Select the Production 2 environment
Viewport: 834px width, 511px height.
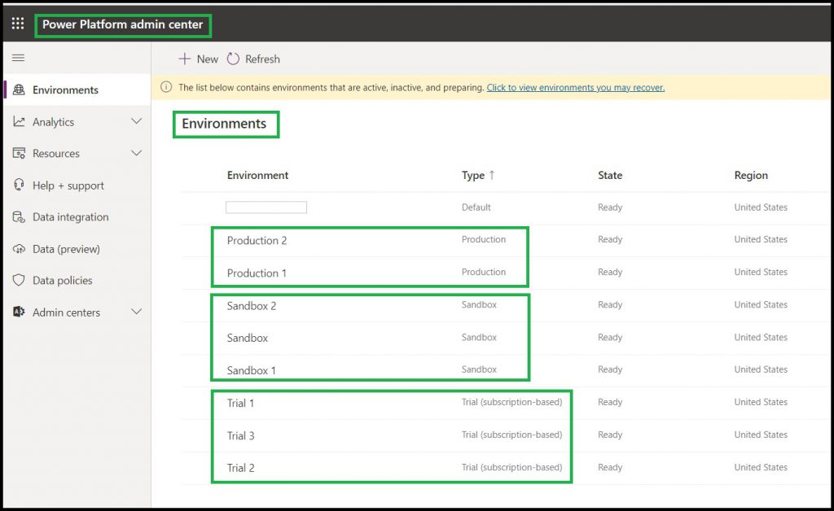click(257, 241)
